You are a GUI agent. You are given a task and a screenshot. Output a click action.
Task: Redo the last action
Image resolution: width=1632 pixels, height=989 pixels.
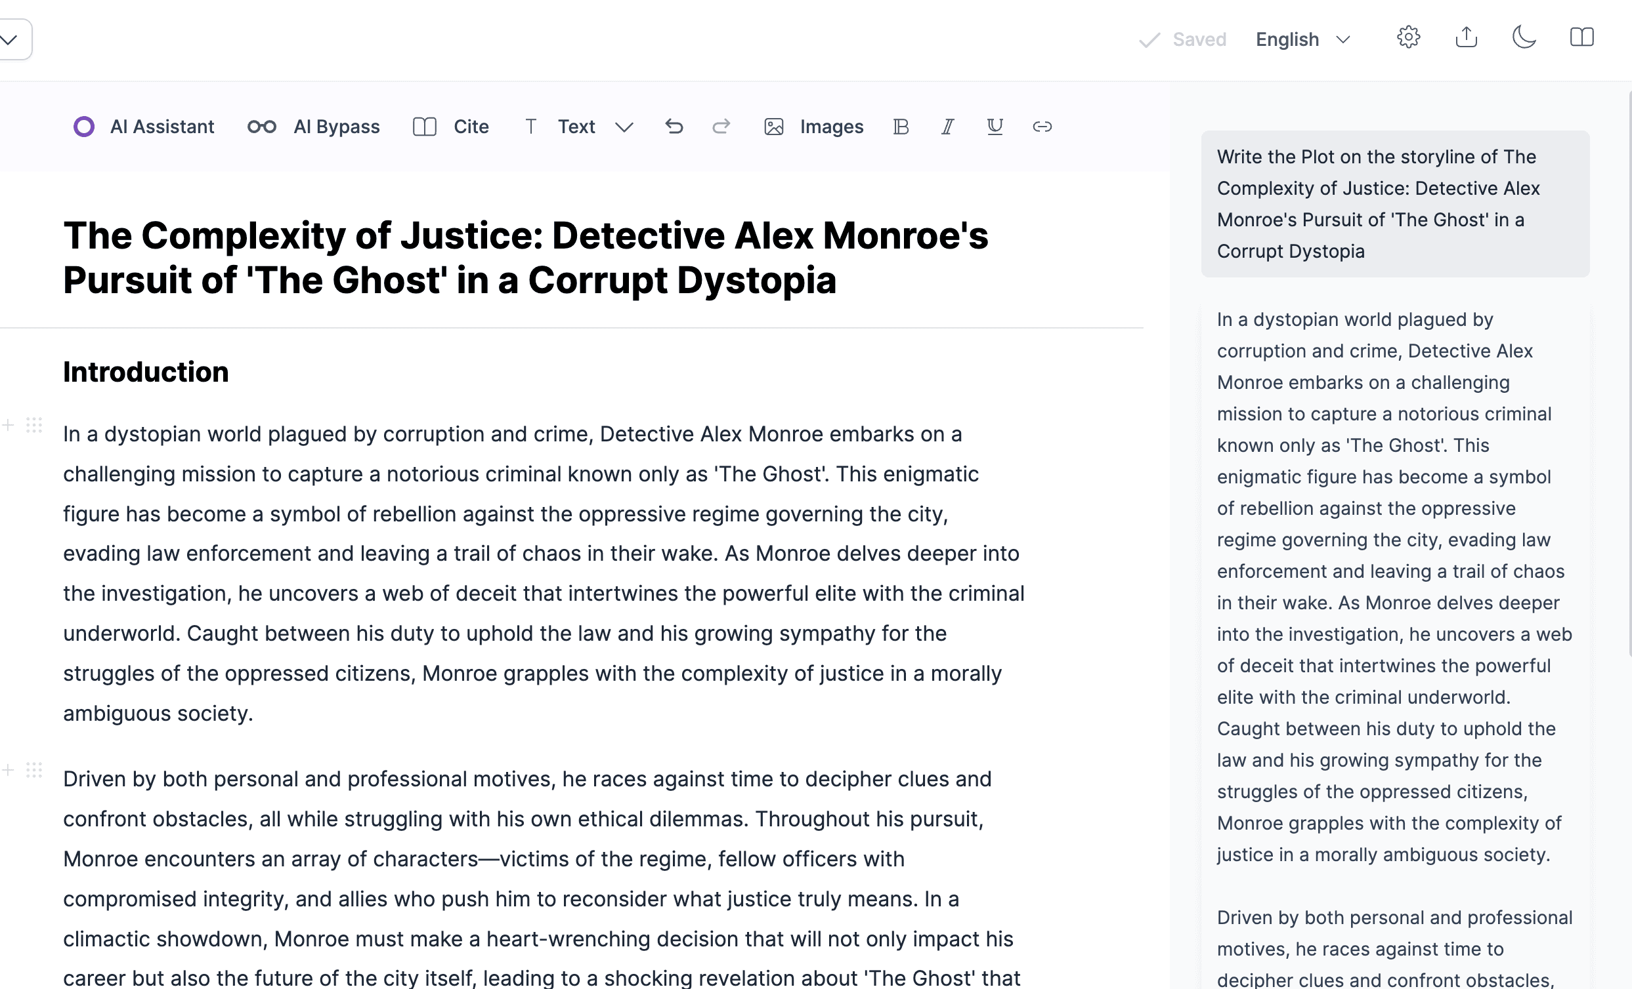721,127
